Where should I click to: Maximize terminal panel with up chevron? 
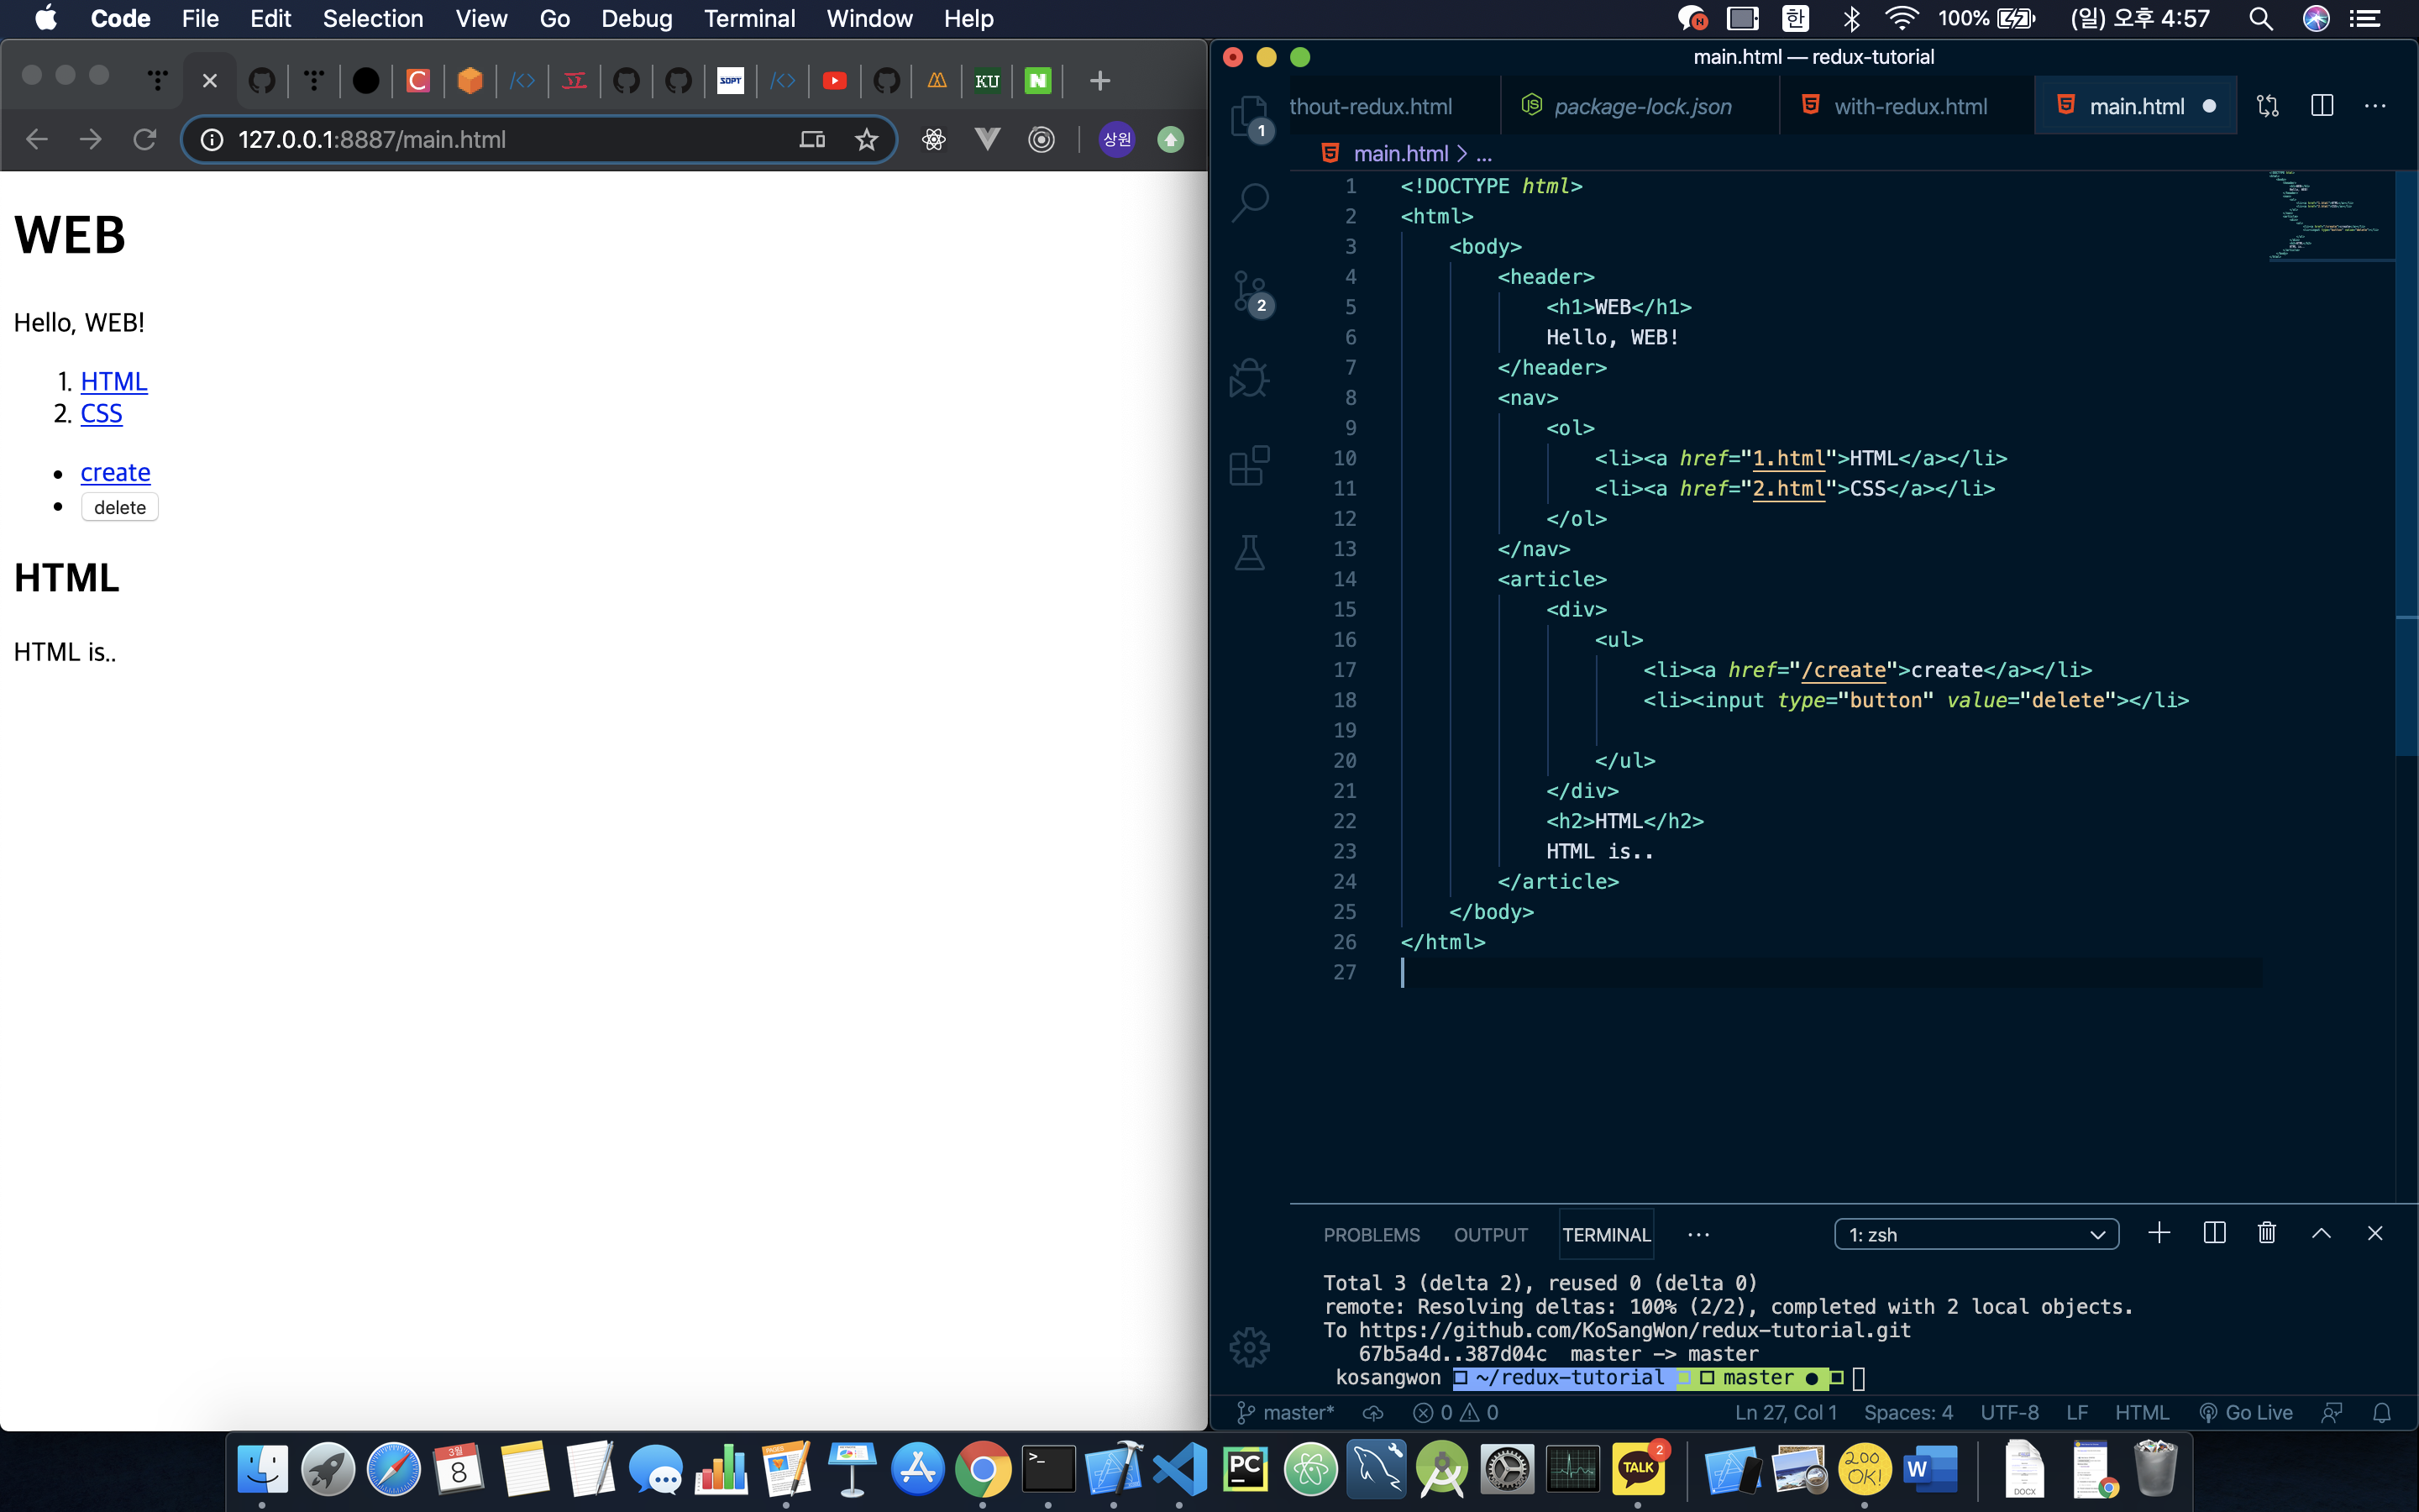tap(2321, 1233)
